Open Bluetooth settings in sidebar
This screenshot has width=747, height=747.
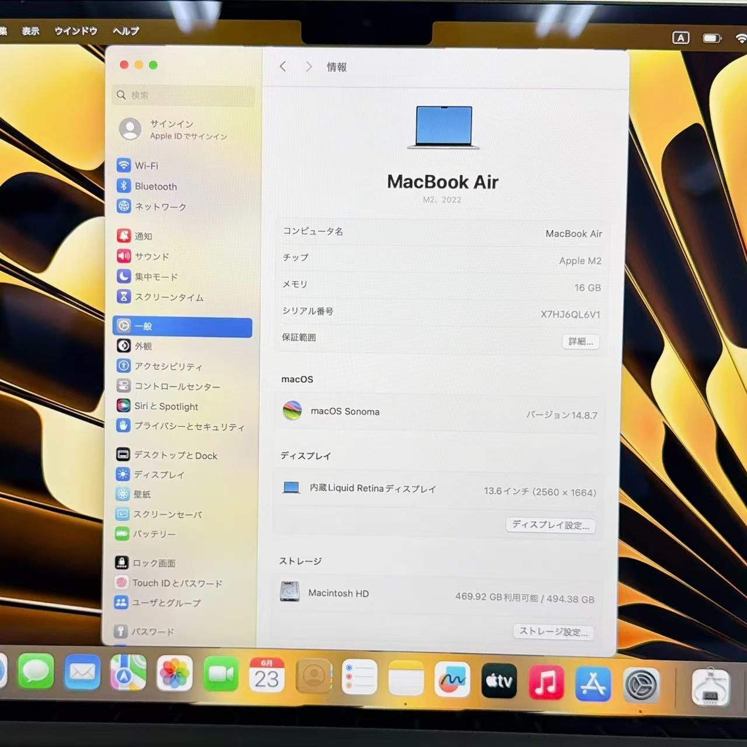147,186
